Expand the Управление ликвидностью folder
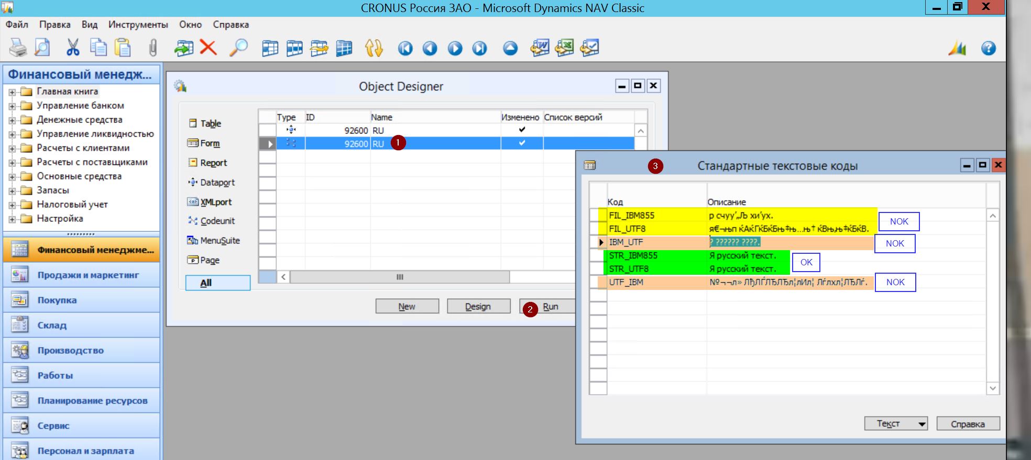The image size is (1031, 460). [12, 134]
